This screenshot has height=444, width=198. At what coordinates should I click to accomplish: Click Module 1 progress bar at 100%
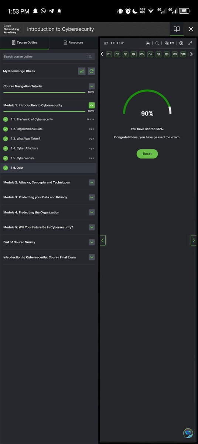[x=44, y=111]
